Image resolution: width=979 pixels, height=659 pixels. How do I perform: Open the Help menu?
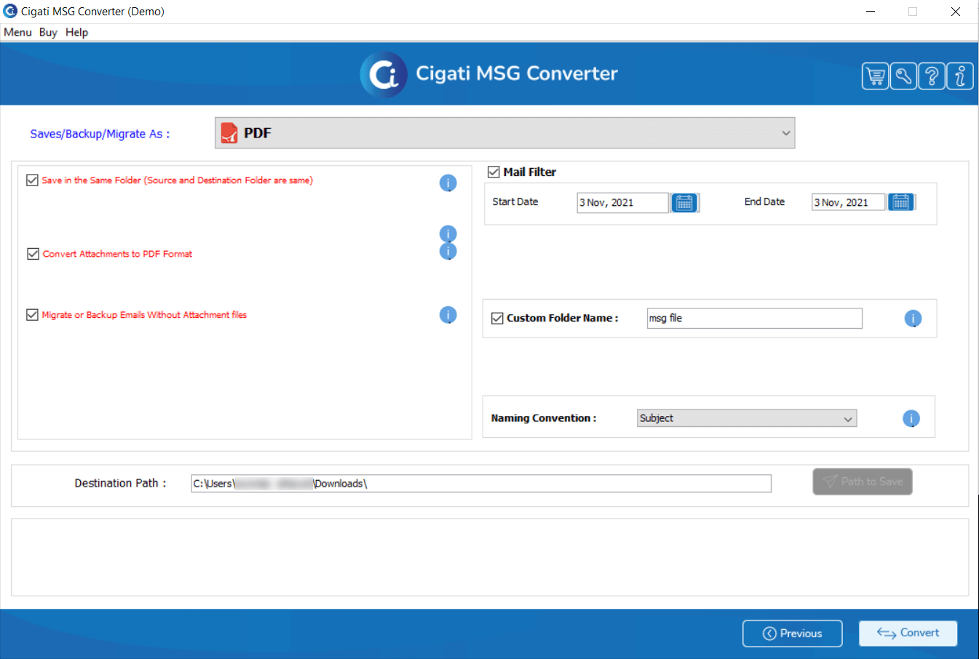click(x=76, y=32)
